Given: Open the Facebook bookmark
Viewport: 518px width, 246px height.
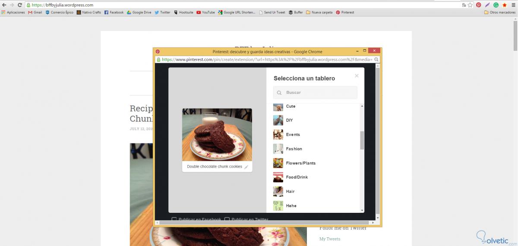Looking at the screenshot, I should pos(114,12).
